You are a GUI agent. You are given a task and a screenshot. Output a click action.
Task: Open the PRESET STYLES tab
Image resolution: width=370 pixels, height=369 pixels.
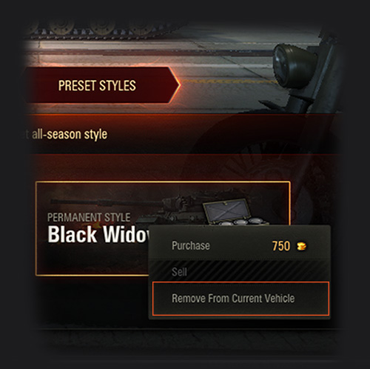[101, 85]
